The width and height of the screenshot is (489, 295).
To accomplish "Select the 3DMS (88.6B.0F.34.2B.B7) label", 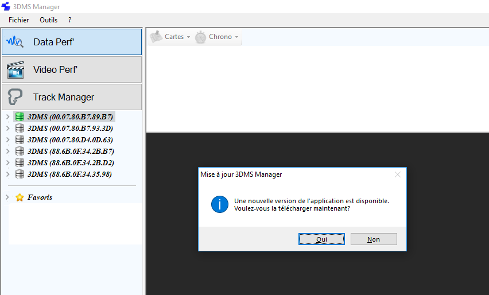I will pos(71,152).
